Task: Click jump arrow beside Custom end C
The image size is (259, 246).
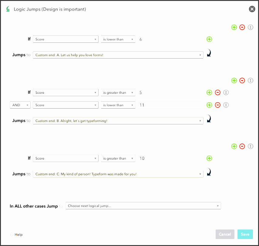Action: pos(209,172)
